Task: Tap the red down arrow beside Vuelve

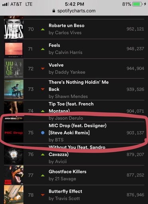Action: tap(43, 69)
